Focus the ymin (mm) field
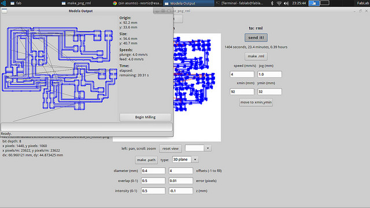370x208 pixels. click(x=269, y=91)
